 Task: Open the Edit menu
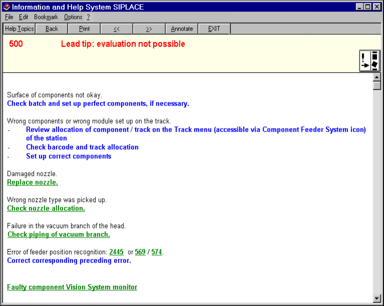click(x=23, y=17)
